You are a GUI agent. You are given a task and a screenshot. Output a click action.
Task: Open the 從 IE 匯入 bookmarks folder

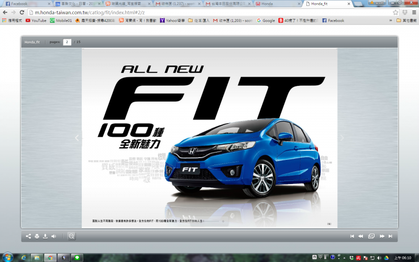click(x=199, y=20)
